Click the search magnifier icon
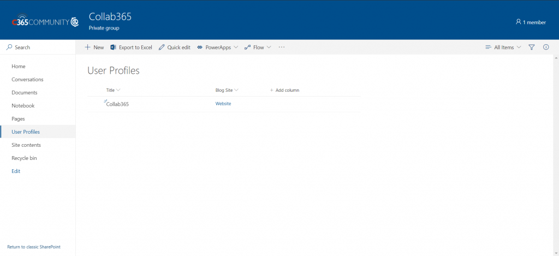The image size is (559, 256). click(9, 47)
